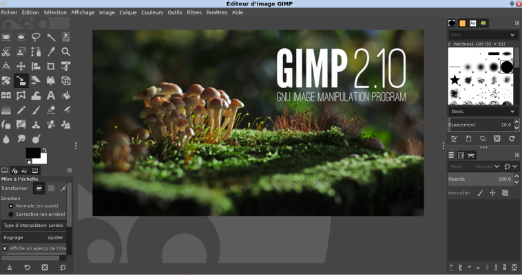The width and height of the screenshot is (522, 275).
Task: Reset tool options to default values
Action: tap(63, 267)
